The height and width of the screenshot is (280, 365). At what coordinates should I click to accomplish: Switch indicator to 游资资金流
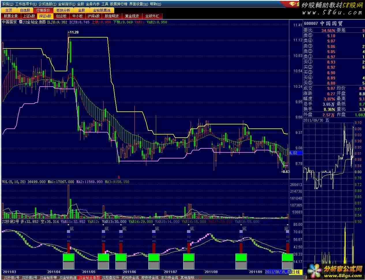pos(150,278)
